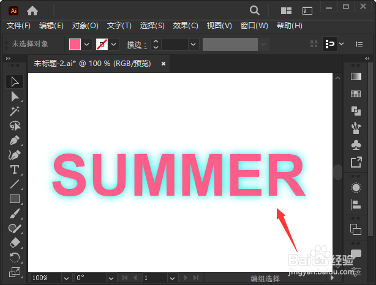Click the Illustrator Ai logo
This screenshot has height=285, width=376.
tap(13, 11)
